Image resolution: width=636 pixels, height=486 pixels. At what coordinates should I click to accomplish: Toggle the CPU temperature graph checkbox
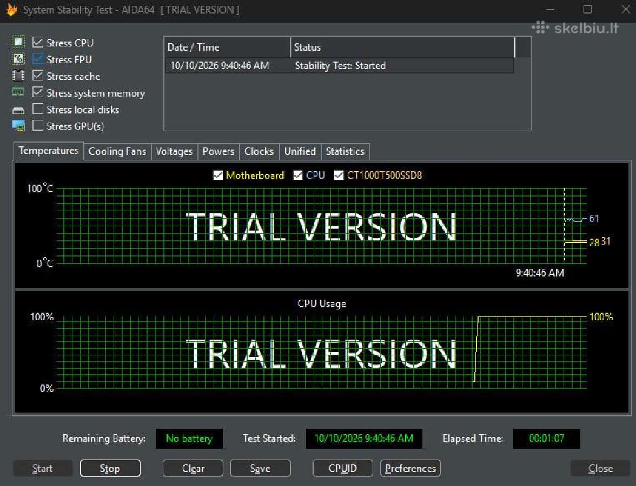[297, 175]
